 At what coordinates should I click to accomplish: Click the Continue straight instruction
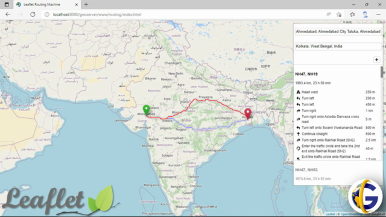tap(336, 134)
